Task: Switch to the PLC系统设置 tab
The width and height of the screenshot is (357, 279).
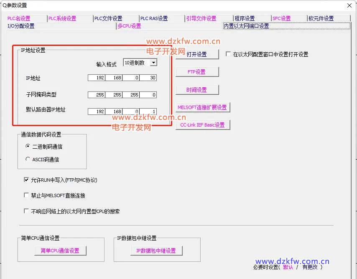Action: [62, 18]
